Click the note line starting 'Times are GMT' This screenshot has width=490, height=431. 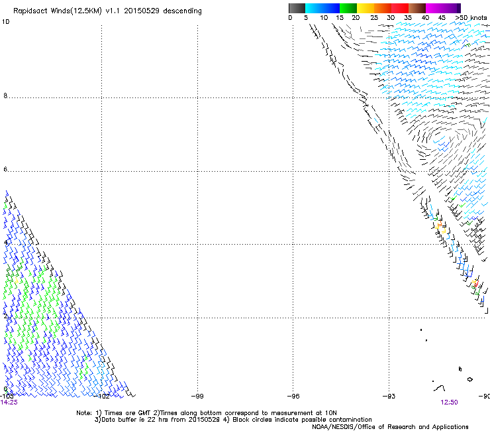tap(207, 413)
